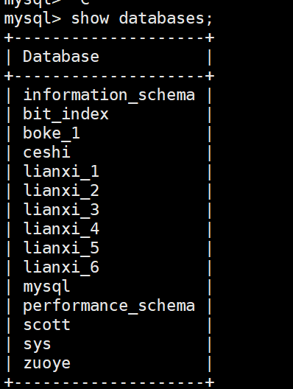Image resolution: width=293 pixels, height=389 pixels.
Task: Select the bit_index database name
Action: click(66, 114)
